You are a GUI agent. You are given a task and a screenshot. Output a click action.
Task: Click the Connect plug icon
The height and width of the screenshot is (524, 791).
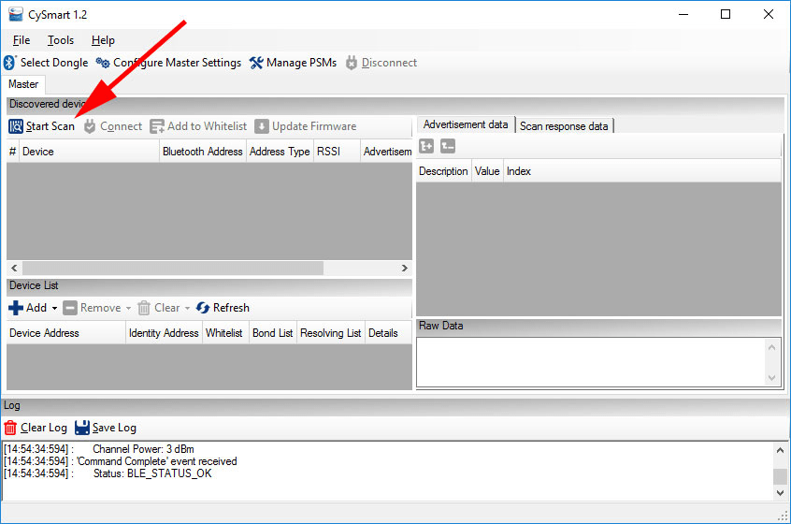click(x=90, y=126)
